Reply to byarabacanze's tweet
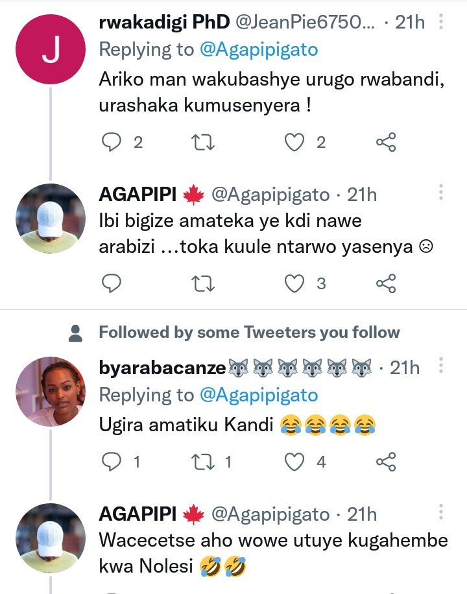 tap(112, 461)
